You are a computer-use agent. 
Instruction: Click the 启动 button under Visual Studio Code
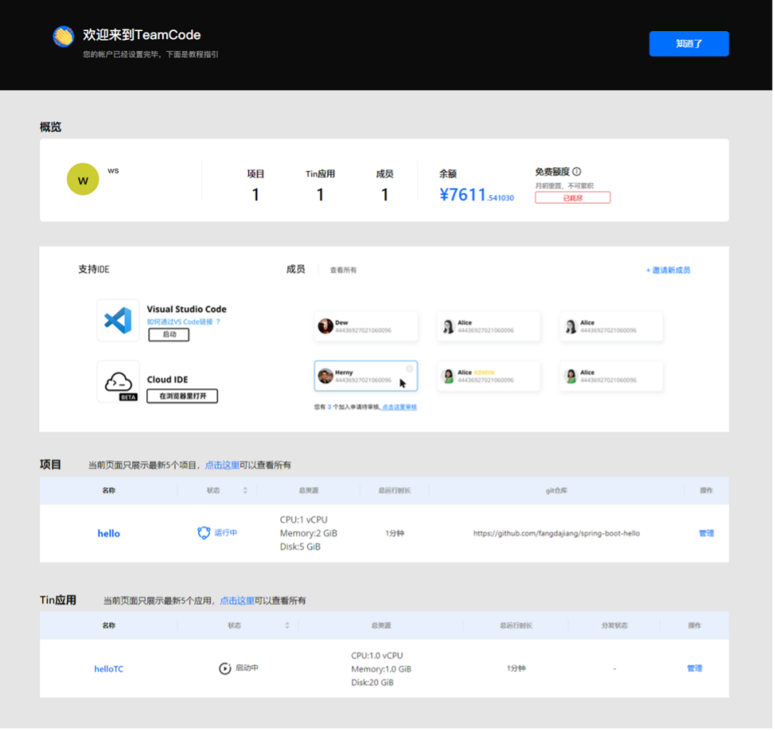pyautogui.click(x=169, y=335)
